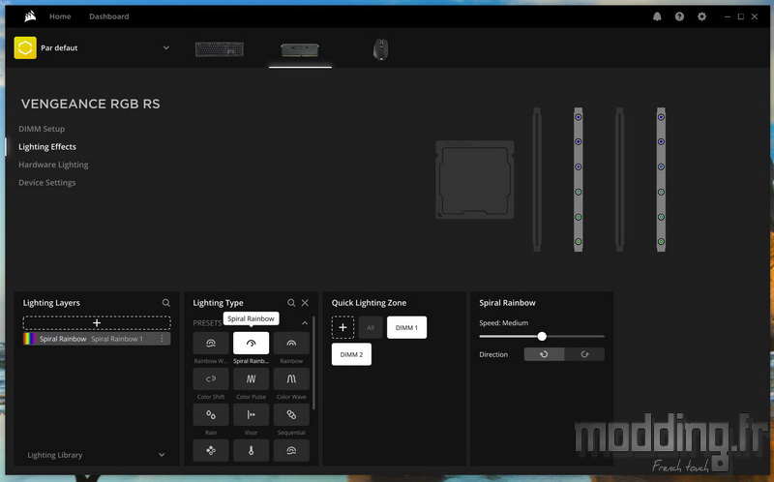774x482 pixels.
Task: Select the RAM module device thumbnail
Action: (300, 50)
